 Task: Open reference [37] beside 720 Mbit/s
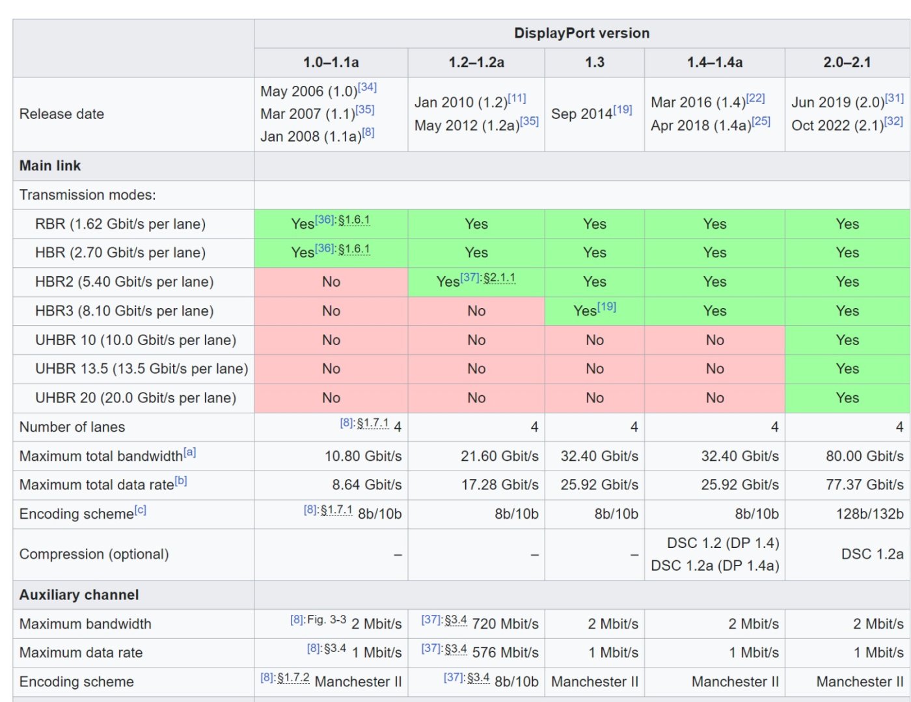[431, 620]
